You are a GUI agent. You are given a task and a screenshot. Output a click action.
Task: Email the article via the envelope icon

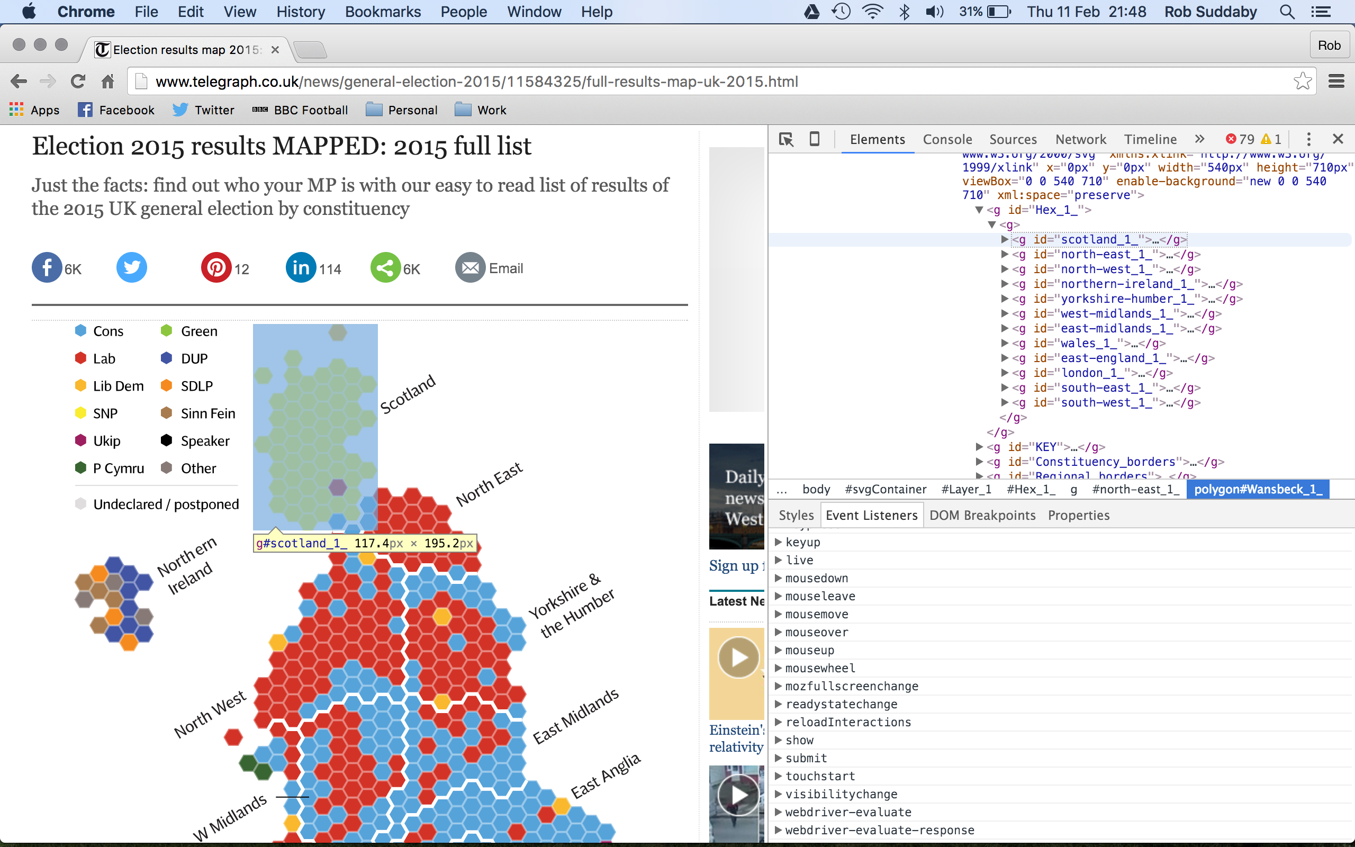471,268
